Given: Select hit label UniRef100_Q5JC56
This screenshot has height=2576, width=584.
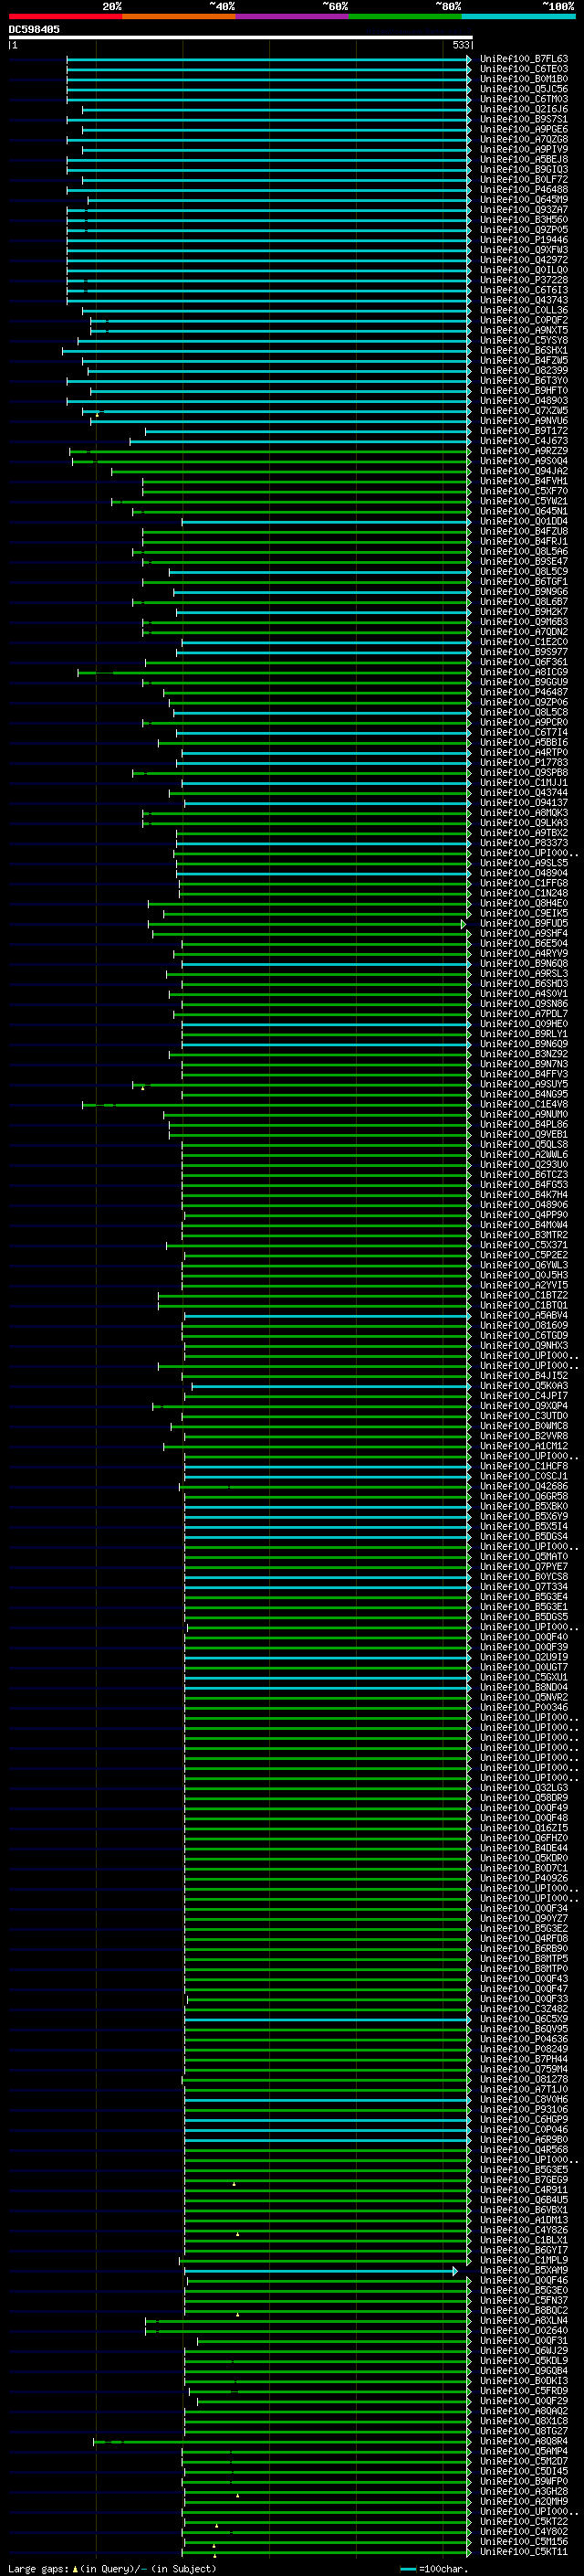Looking at the screenshot, I should tap(524, 89).
